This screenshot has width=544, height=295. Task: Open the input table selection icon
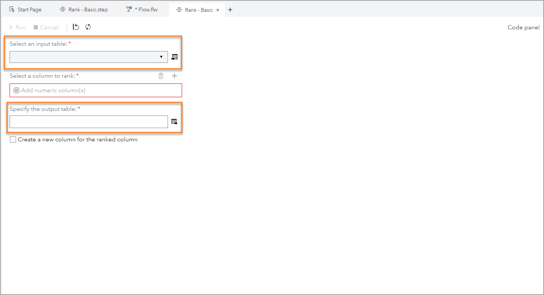pyautogui.click(x=174, y=57)
